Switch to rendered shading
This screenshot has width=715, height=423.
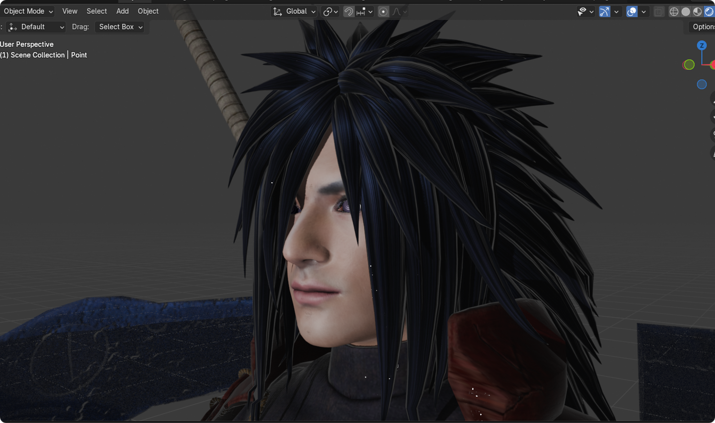(x=709, y=11)
